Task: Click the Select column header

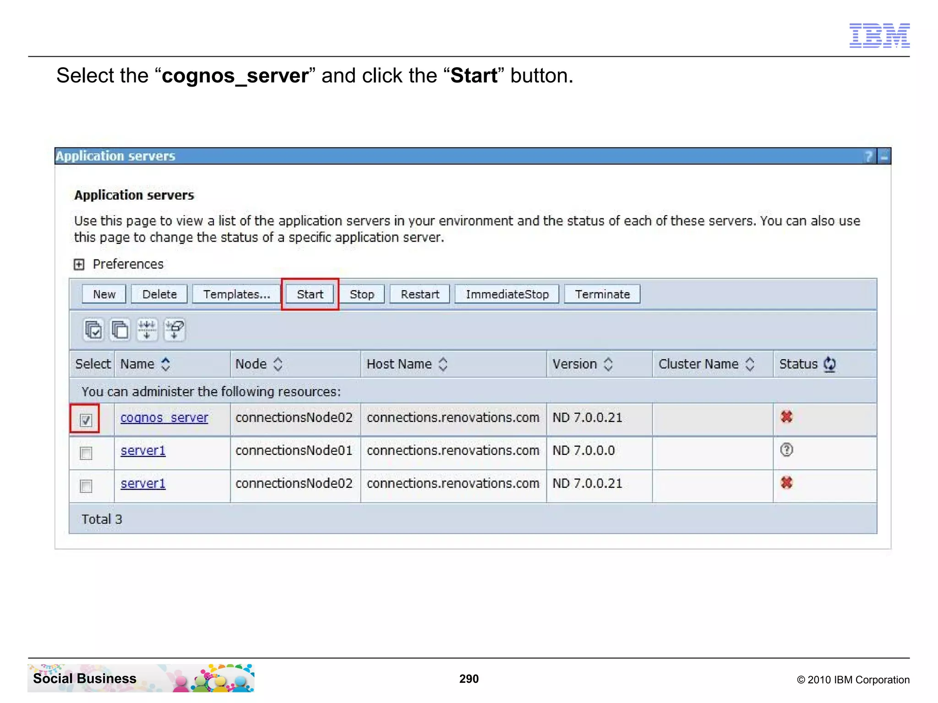Action: [93, 364]
